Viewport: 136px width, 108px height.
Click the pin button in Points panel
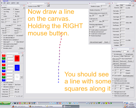point(133,51)
